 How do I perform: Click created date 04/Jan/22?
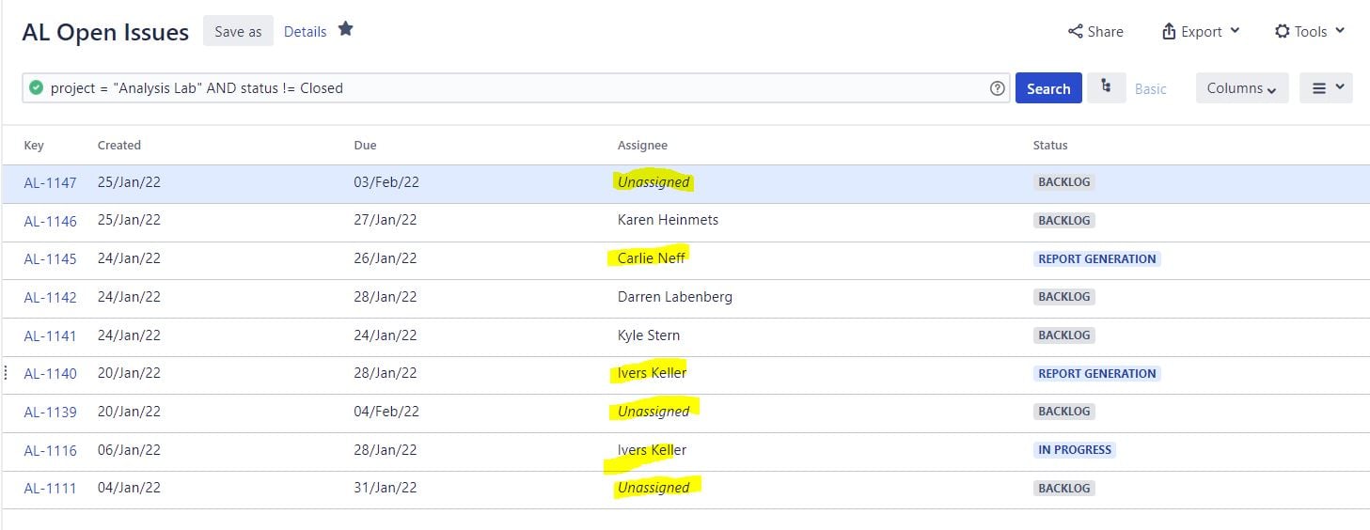pos(129,488)
